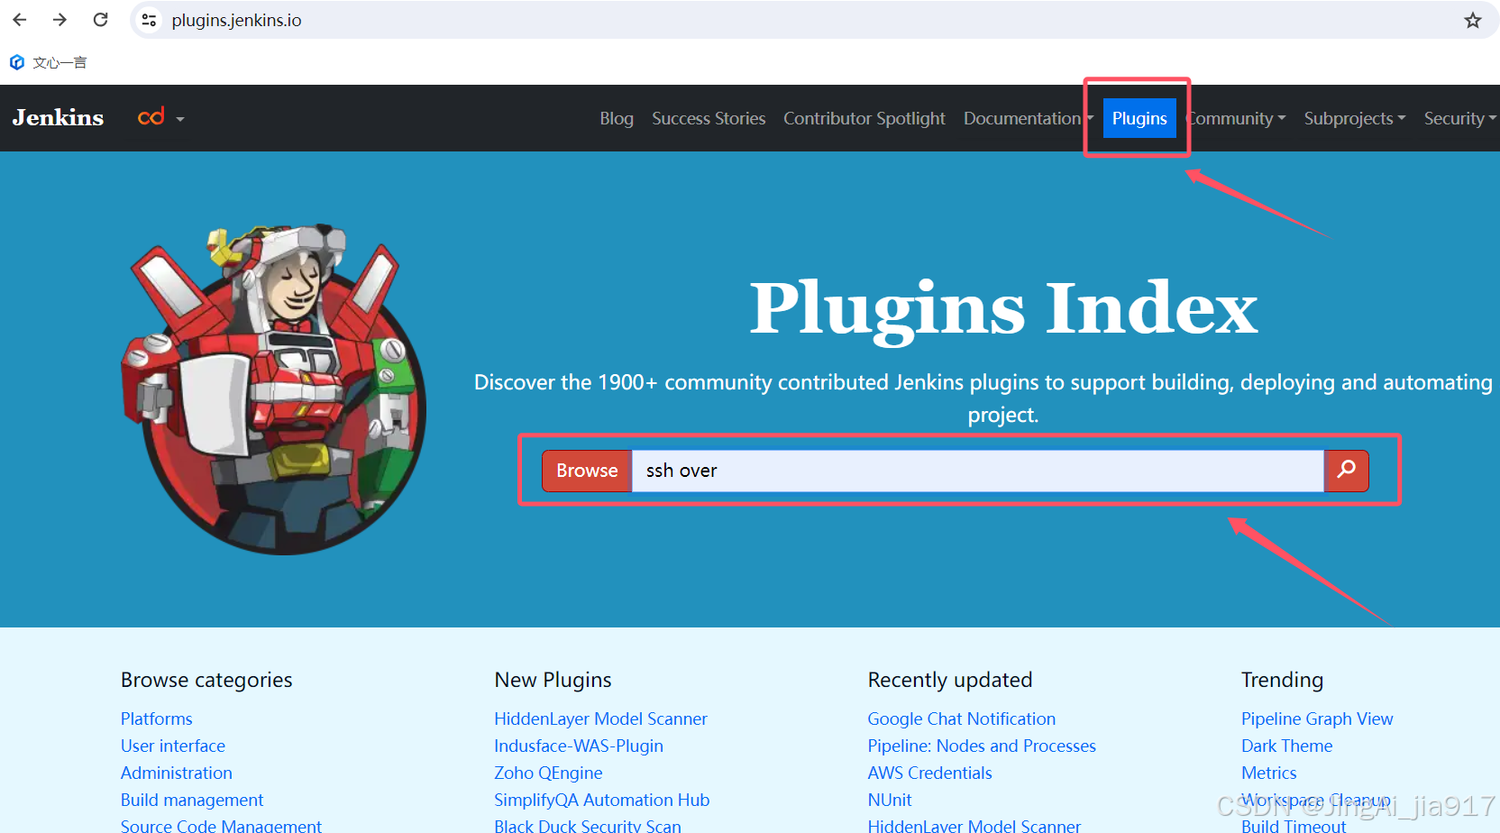This screenshot has width=1500, height=833.
Task: Expand the Community dropdown
Action: tap(1236, 118)
